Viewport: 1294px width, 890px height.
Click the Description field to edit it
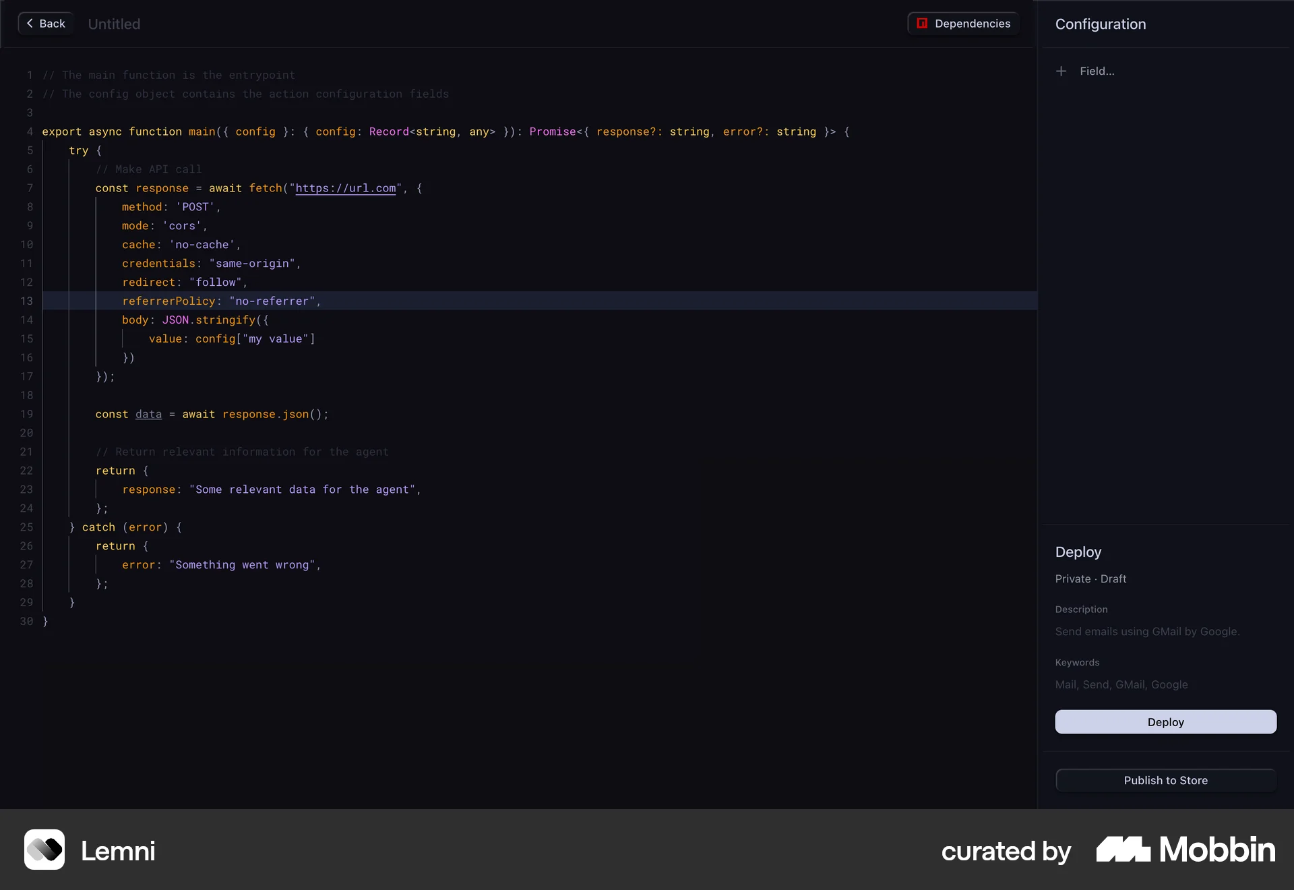(1148, 631)
